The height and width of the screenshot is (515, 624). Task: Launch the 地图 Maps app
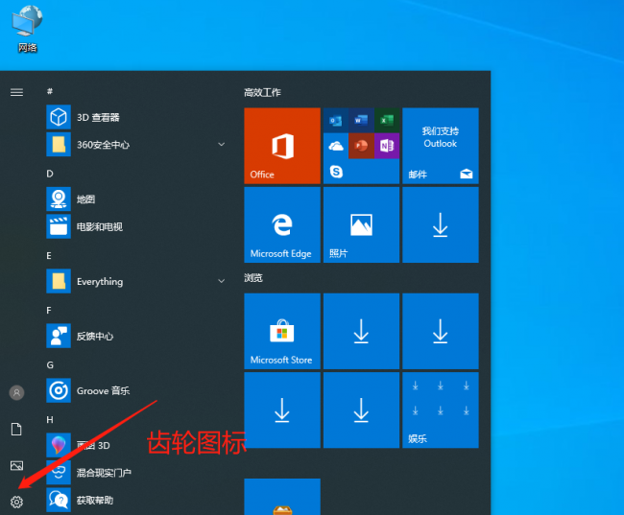coord(135,199)
